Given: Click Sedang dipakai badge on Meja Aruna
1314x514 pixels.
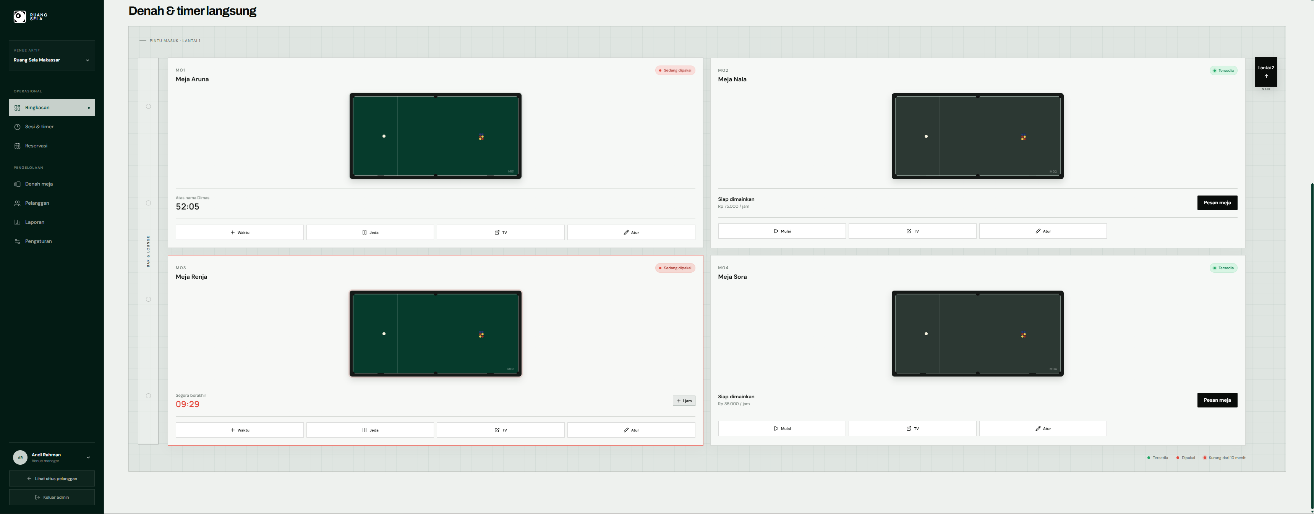Looking at the screenshot, I should [676, 70].
